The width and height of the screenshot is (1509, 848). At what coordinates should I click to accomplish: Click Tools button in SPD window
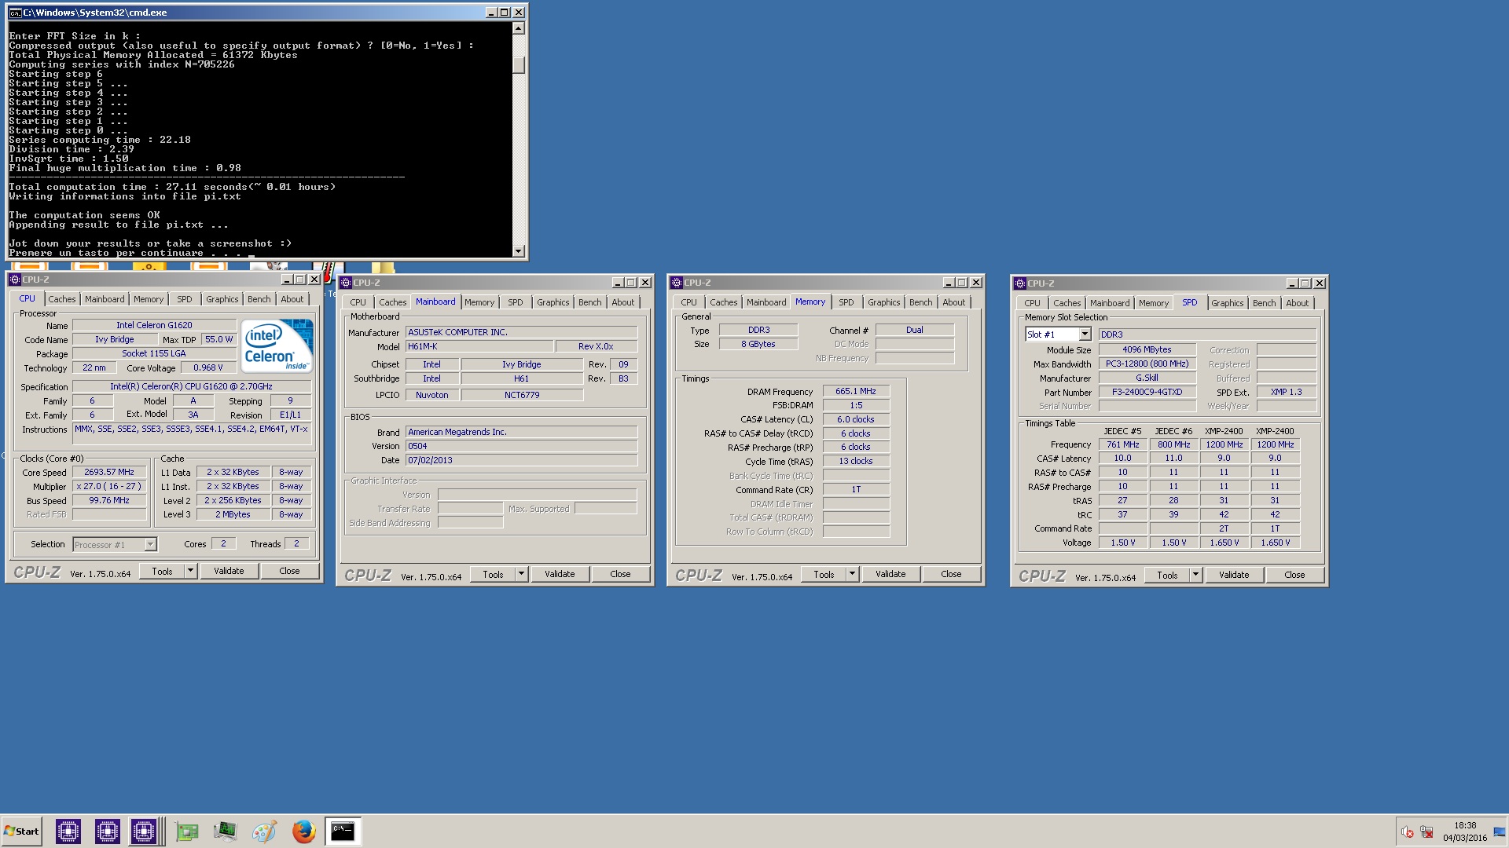tap(1167, 575)
